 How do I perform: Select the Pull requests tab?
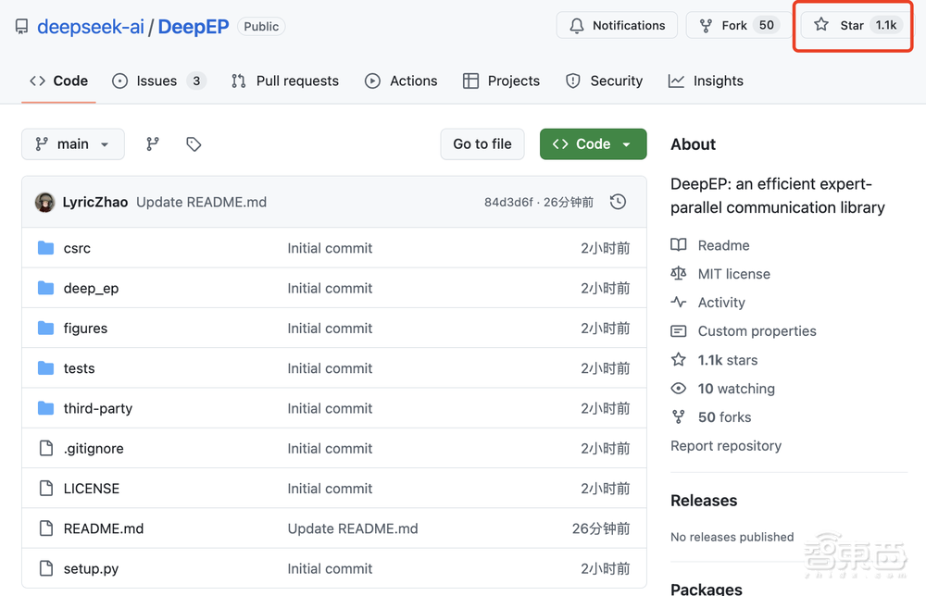click(x=284, y=81)
